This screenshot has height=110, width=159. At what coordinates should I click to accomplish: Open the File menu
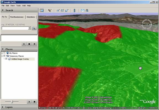click(x=3, y=6)
